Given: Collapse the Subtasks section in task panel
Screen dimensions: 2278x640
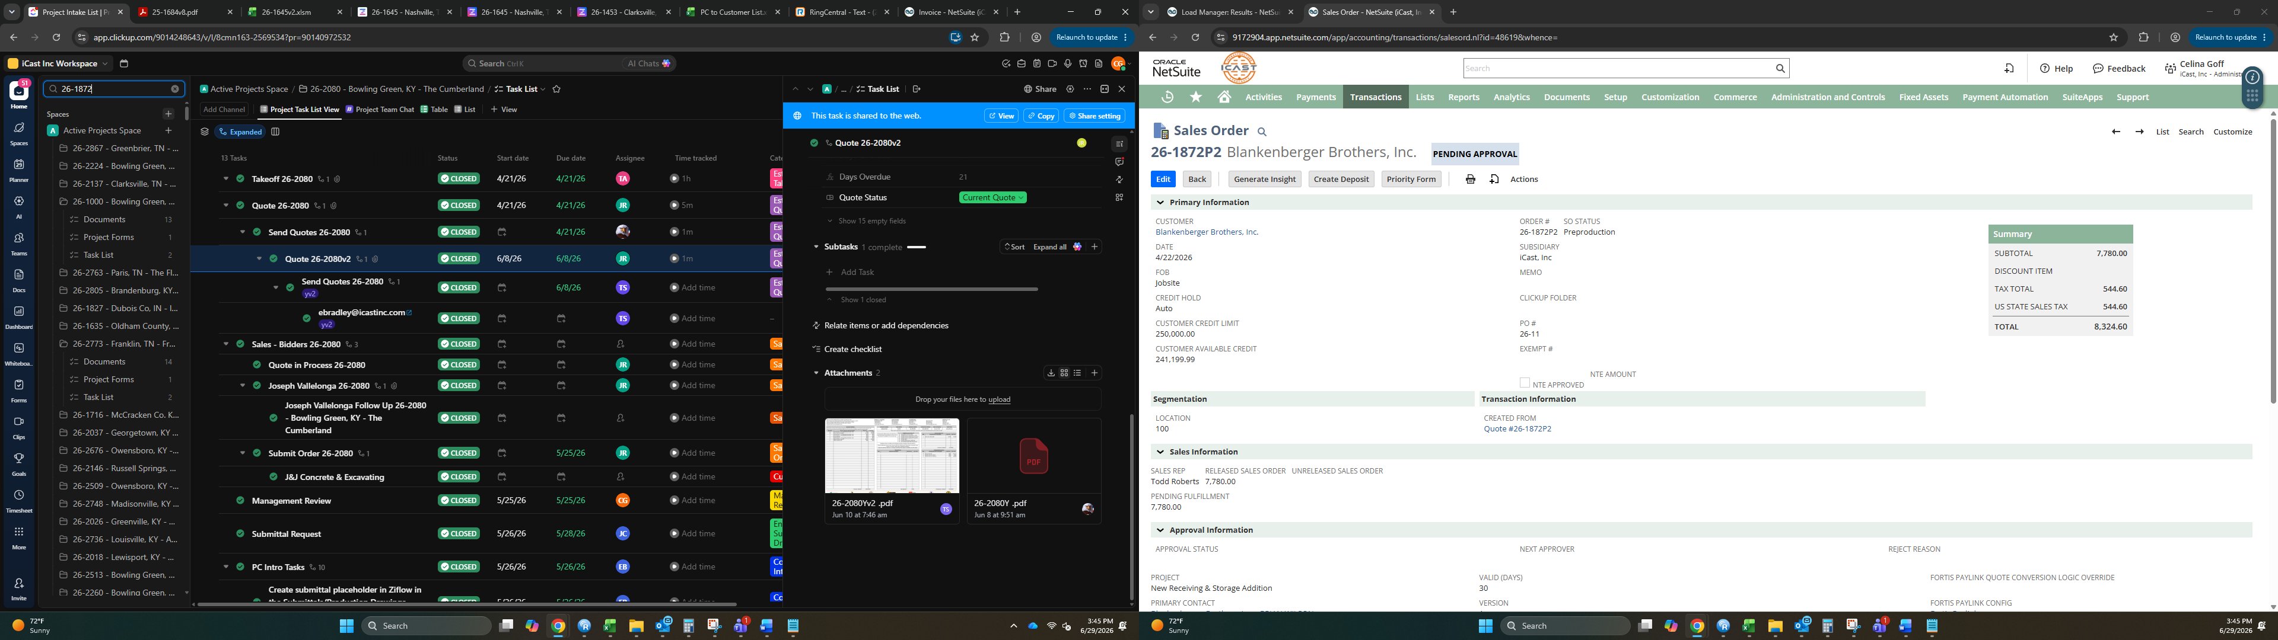Looking at the screenshot, I should [816, 247].
